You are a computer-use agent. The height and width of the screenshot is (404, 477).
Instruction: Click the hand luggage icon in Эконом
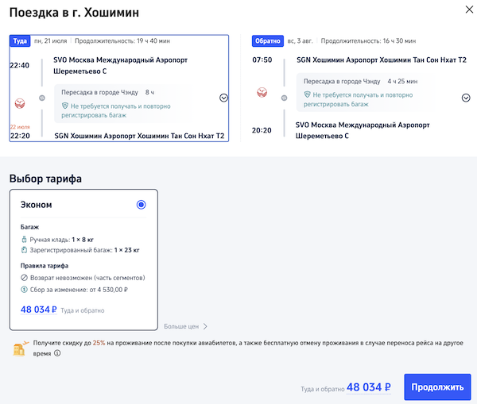[x=25, y=238]
